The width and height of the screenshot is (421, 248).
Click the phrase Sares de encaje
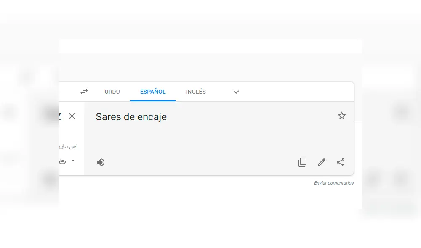(x=131, y=117)
